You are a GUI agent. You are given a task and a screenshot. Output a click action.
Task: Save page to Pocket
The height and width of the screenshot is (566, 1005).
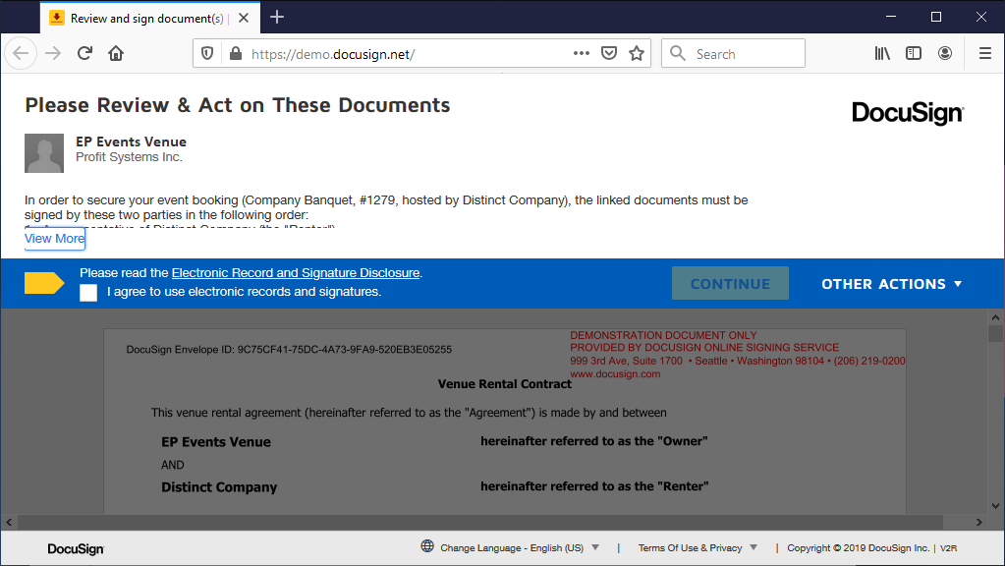click(x=609, y=53)
